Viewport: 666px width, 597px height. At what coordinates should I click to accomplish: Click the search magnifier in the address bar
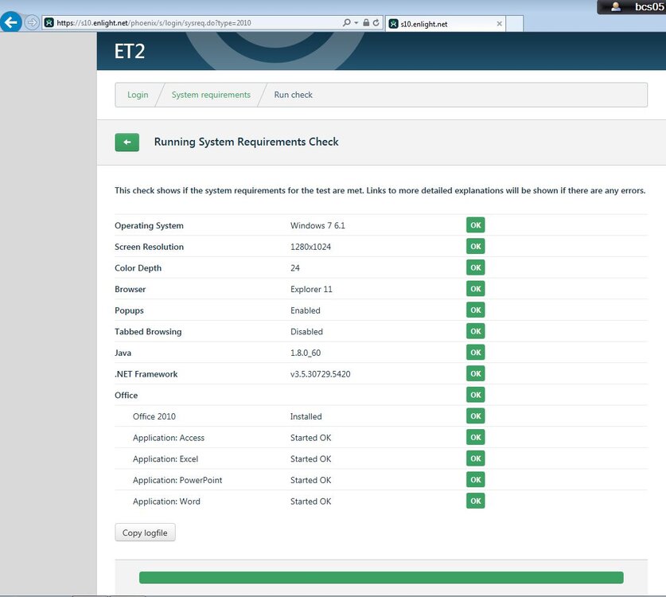coord(347,22)
